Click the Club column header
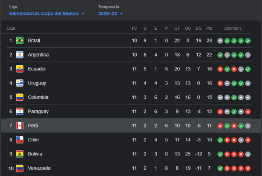 [11, 28]
